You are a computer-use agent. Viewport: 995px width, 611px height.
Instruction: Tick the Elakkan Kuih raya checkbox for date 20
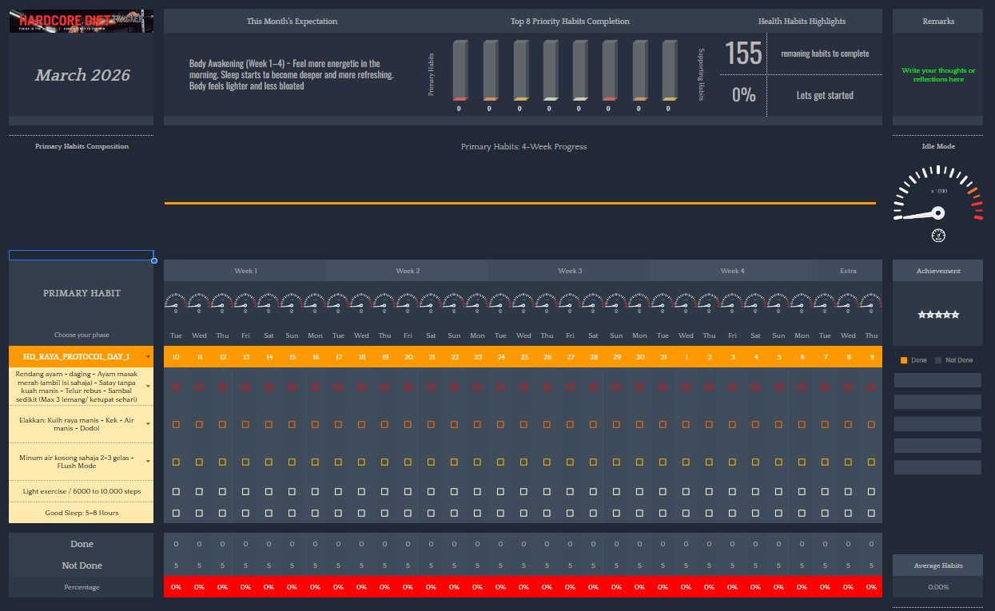point(408,424)
